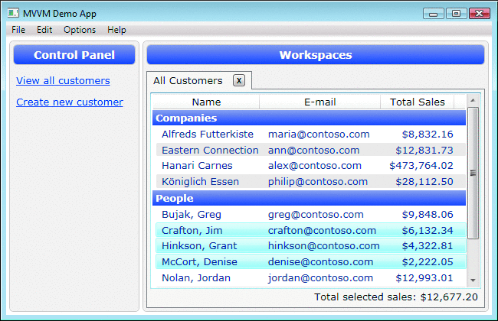
Task: Click the philip@contoso.com e-mail cell
Action: pos(318,182)
